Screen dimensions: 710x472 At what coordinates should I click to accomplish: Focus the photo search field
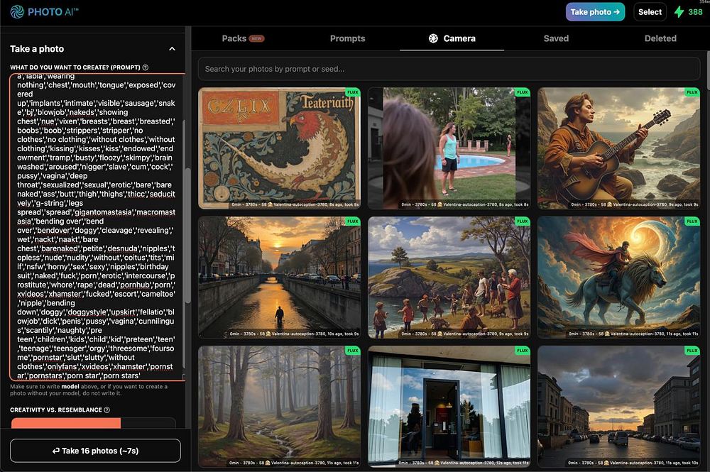(x=449, y=69)
